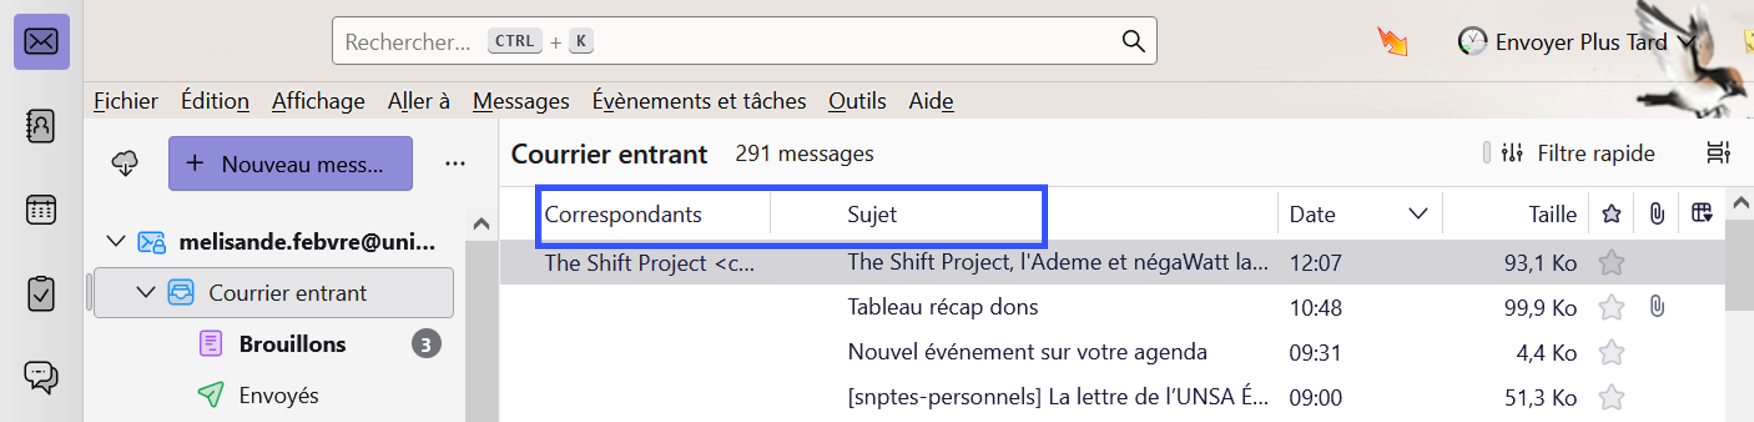Star the Tableau récap dons message
The height and width of the screenshot is (422, 1754).
1612,308
